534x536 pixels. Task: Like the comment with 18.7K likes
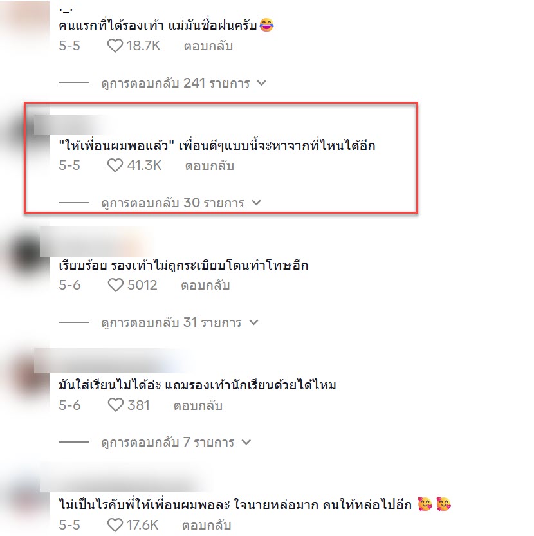(115, 46)
